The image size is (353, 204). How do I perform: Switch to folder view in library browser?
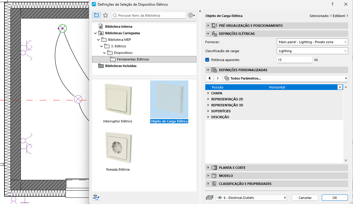(x=96, y=15)
